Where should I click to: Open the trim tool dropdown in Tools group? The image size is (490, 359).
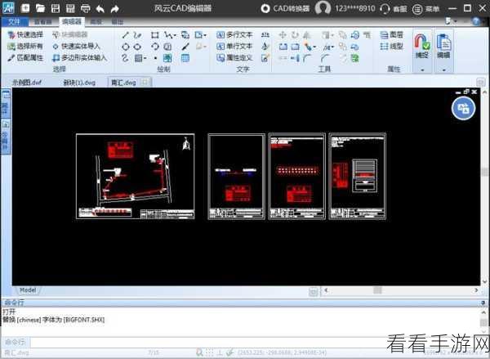click(314, 47)
